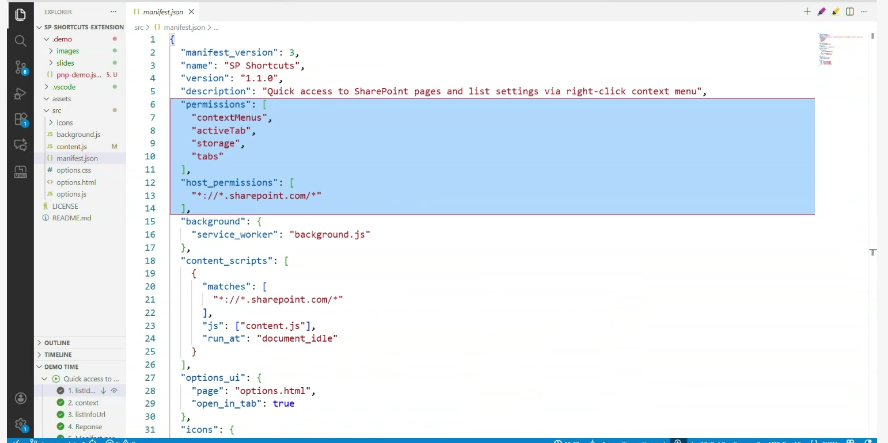The image size is (888, 443).
Task: Expand the OUTLINE section
Action: (x=80, y=343)
